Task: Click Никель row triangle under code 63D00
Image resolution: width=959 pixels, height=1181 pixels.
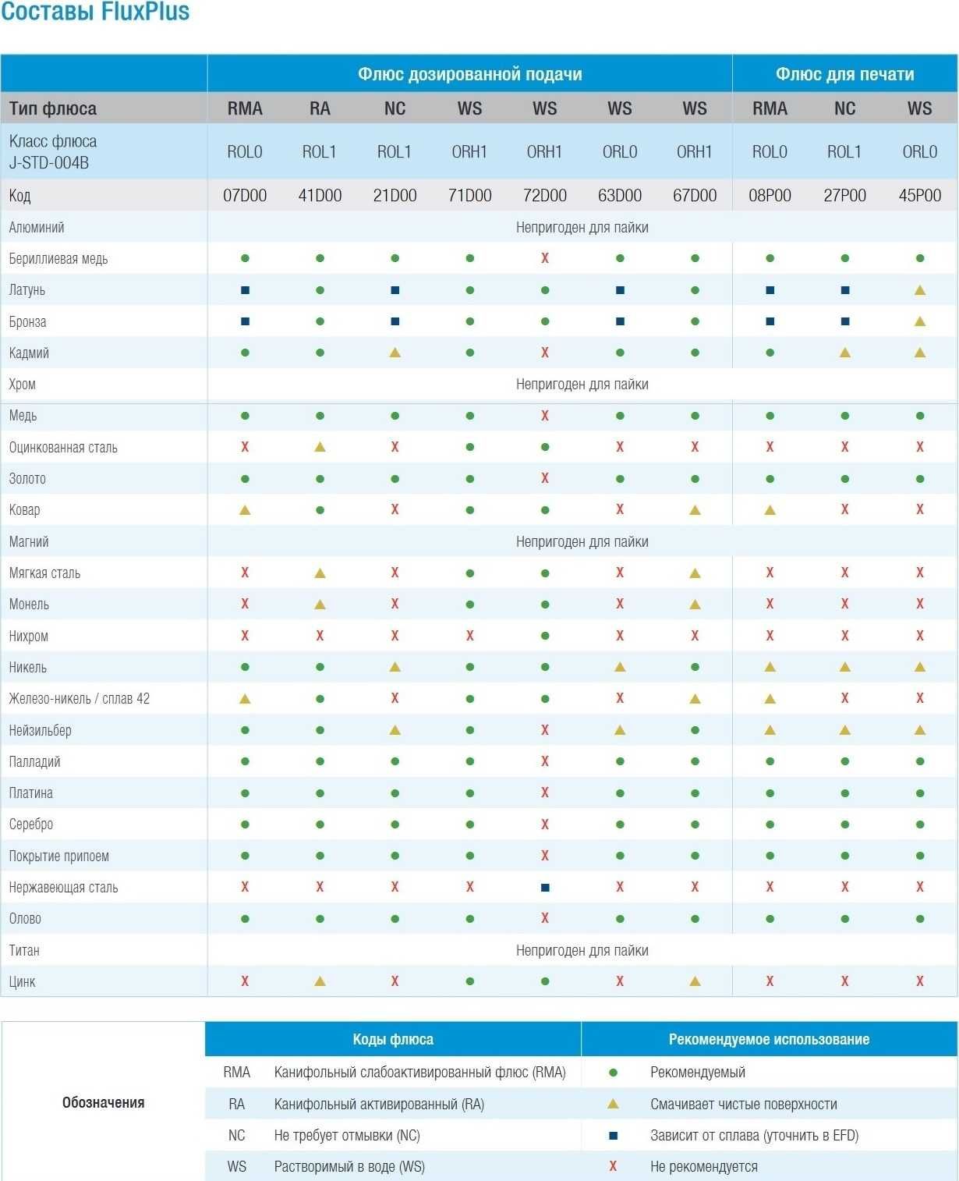Action: click(x=620, y=667)
